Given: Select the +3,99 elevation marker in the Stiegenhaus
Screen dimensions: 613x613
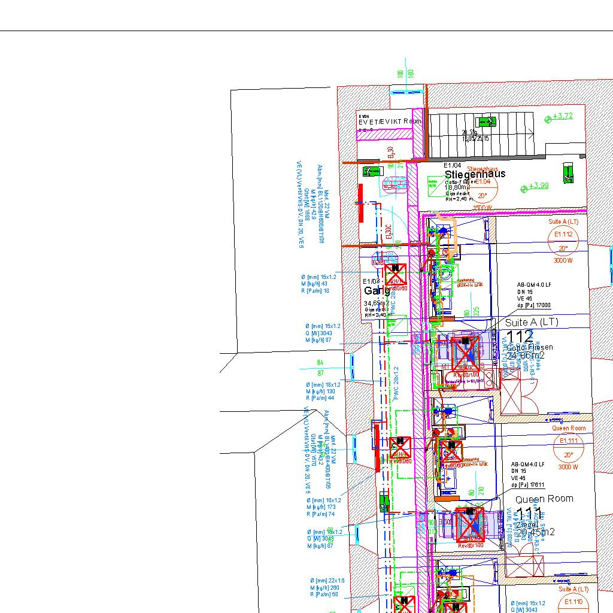Looking at the screenshot, I should pyautogui.click(x=535, y=187).
